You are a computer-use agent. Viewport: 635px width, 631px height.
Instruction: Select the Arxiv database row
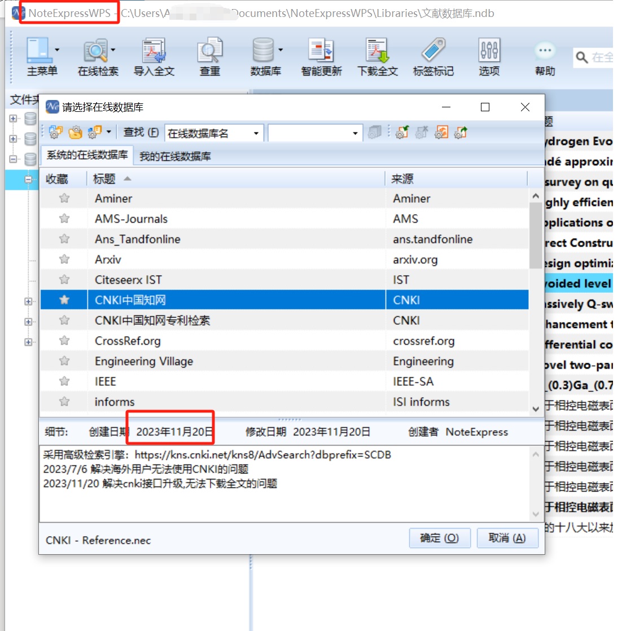coord(284,259)
